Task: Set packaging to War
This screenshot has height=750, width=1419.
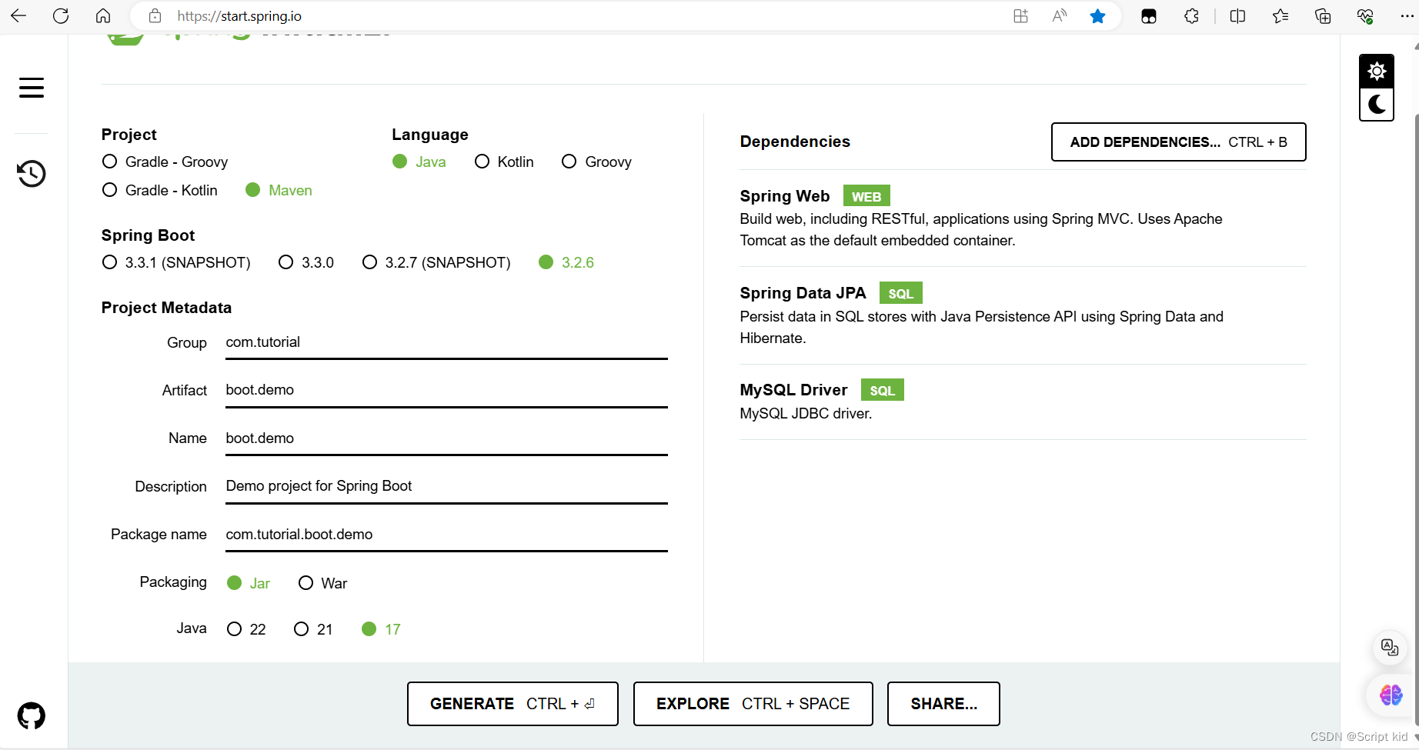Action: (x=322, y=583)
